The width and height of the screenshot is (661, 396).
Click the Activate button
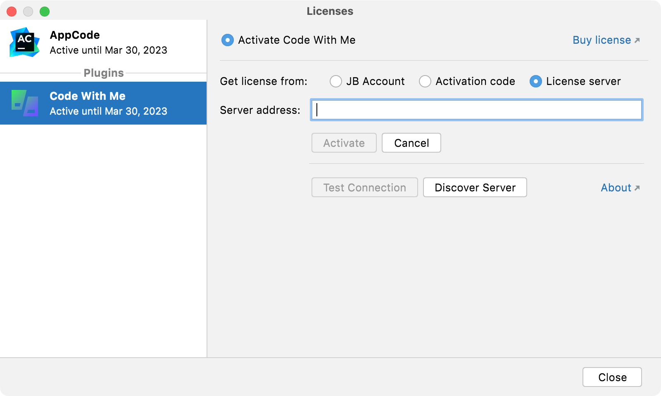(x=344, y=143)
